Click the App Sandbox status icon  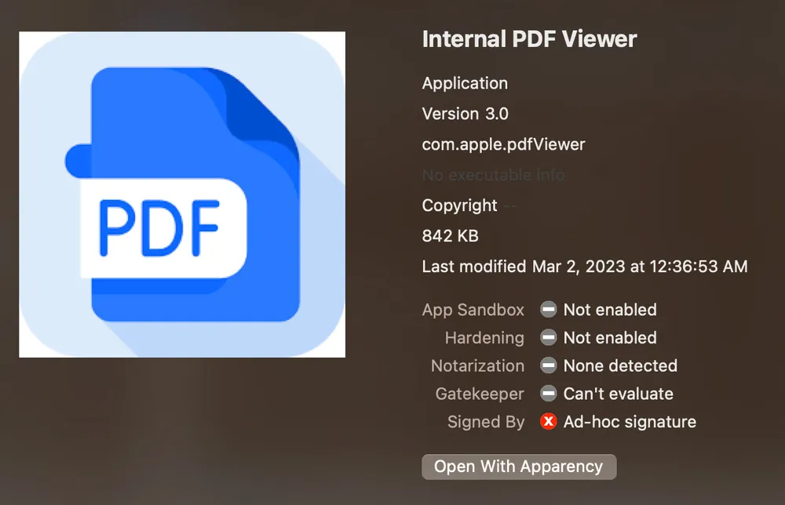548,310
